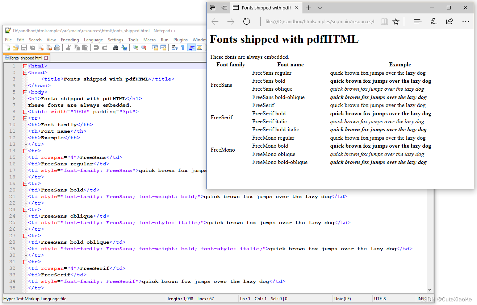The width and height of the screenshot is (477, 305).
Task: Open the Edge Hub three-lines icon
Action: click(x=418, y=21)
